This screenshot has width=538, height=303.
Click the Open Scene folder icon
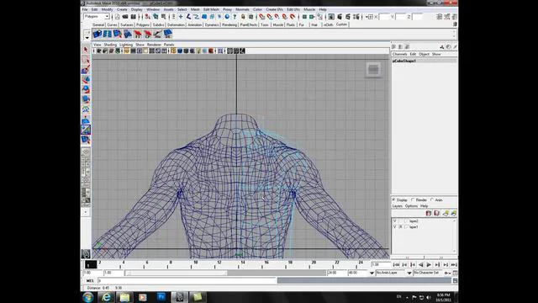coord(125,17)
